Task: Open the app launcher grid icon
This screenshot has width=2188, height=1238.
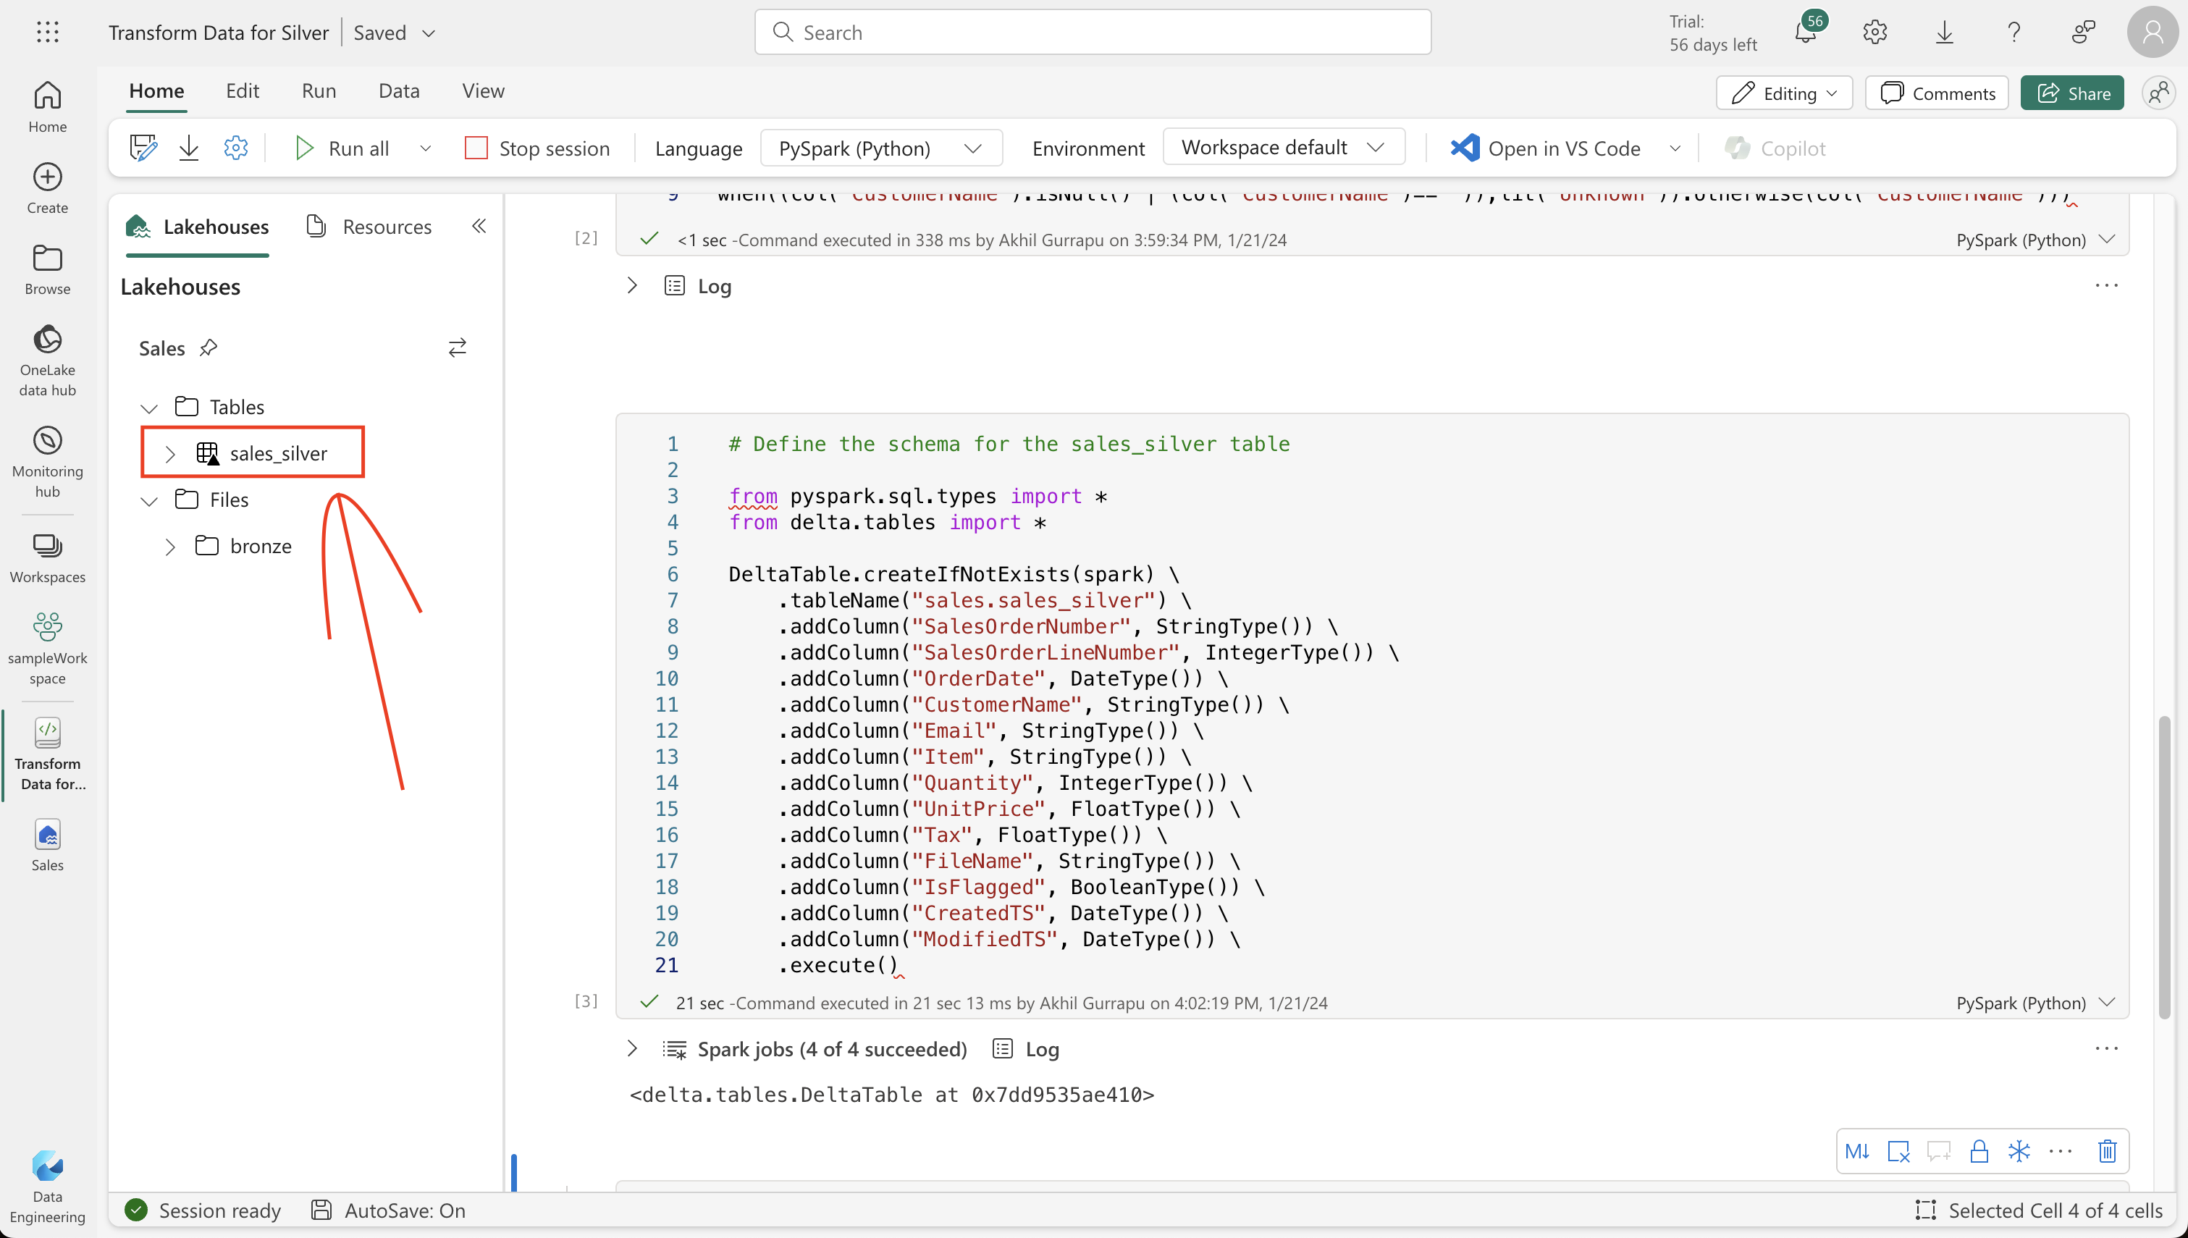Action: click(48, 33)
